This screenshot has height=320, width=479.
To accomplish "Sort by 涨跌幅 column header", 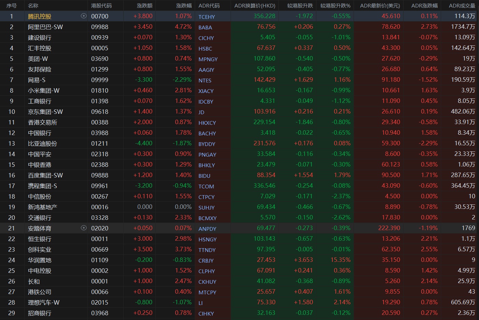I will pos(184,5).
